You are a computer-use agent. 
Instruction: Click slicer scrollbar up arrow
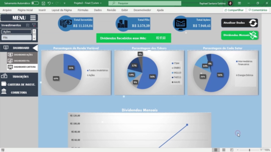(x=34, y=31)
